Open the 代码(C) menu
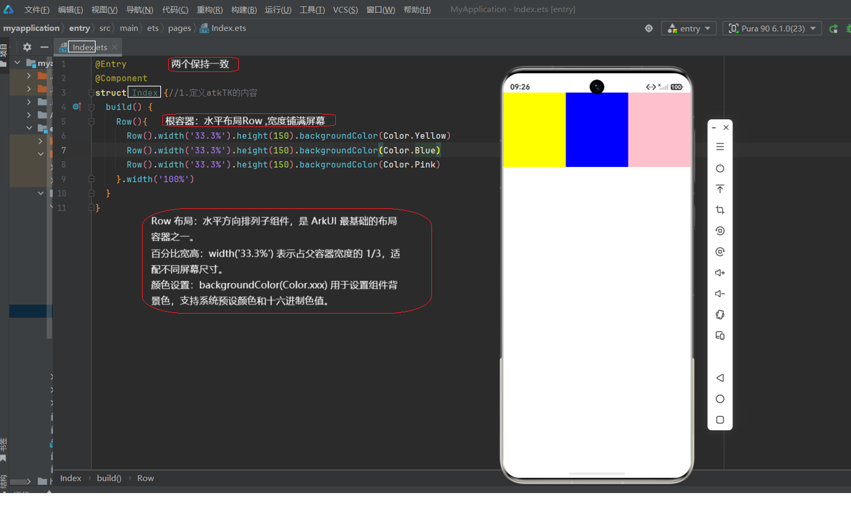The height and width of the screenshot is (514, 851). coord(175,10)
